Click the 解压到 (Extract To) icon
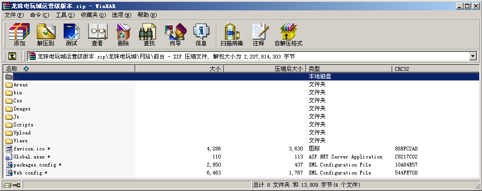Image resolution: width=482 pixels, height=191 pixels. [x=45, y=34]
